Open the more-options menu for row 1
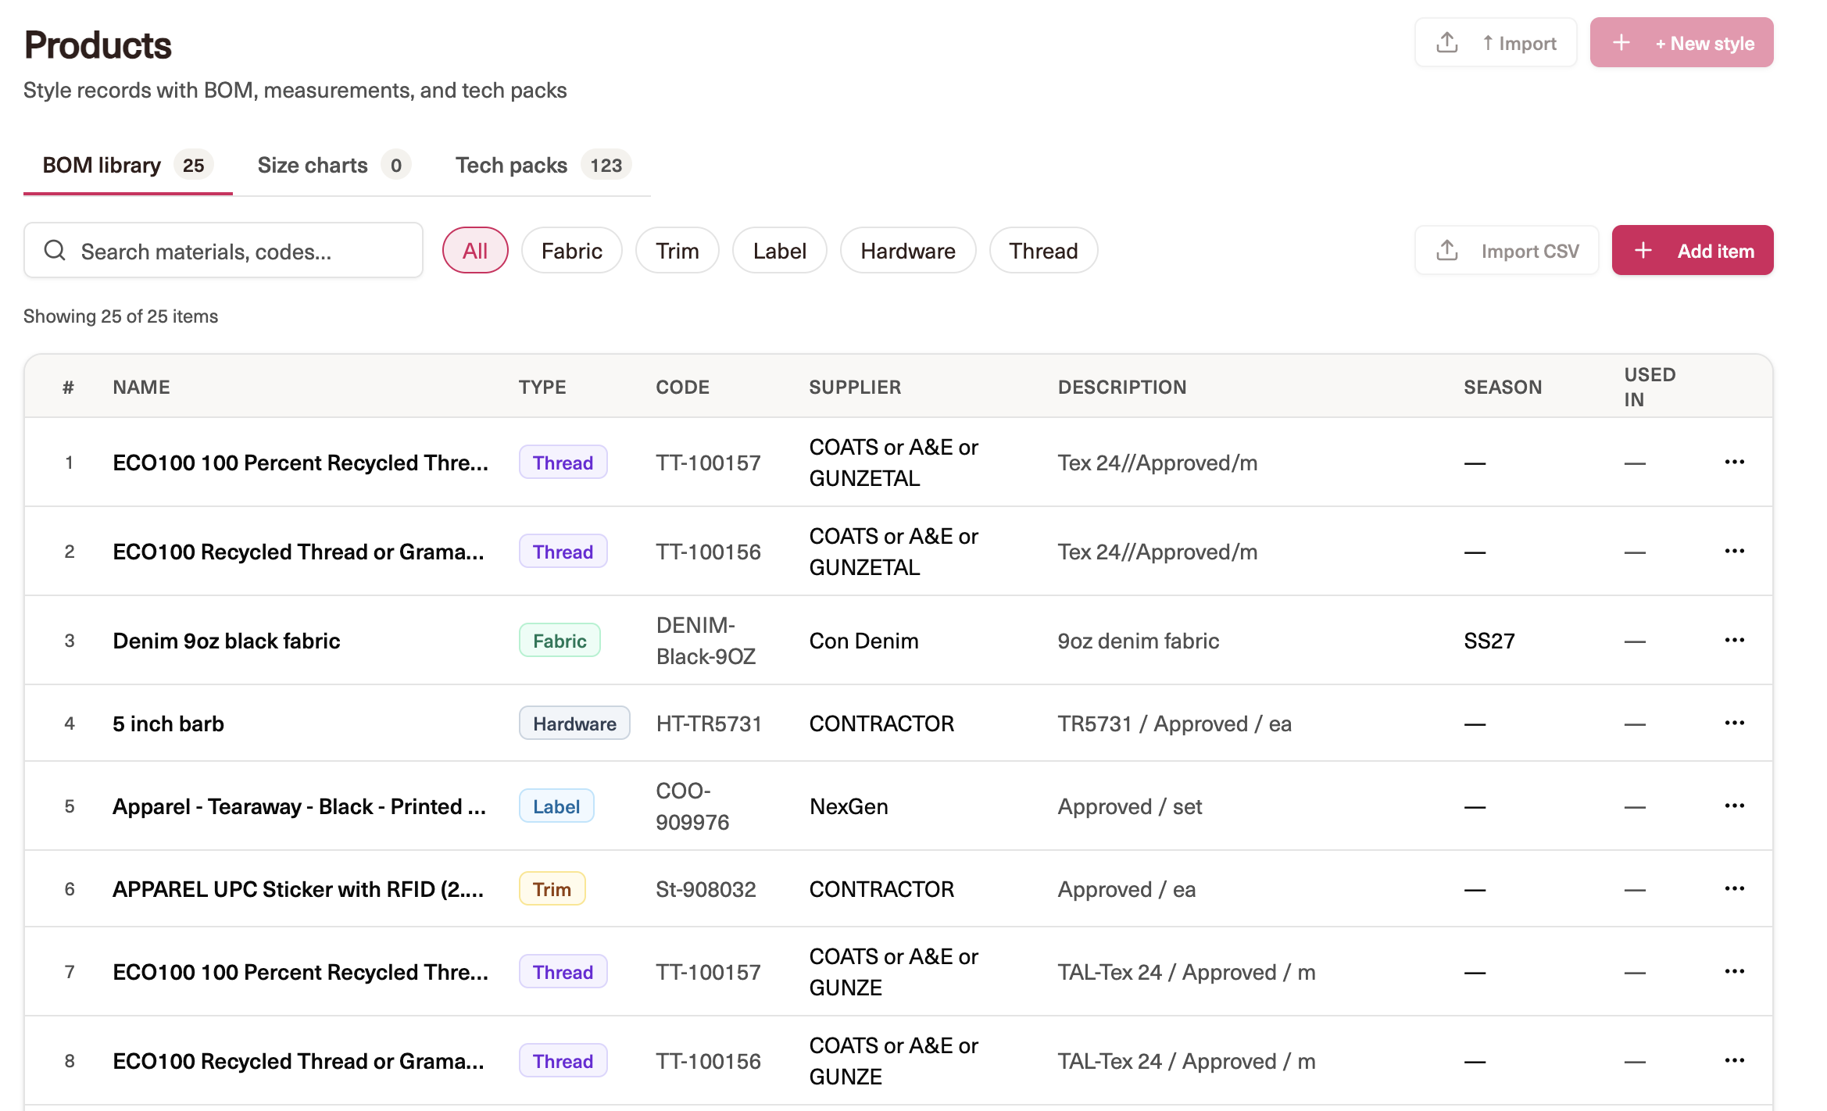This screenshot has height=1111, width=1827. pos(1734,463)
